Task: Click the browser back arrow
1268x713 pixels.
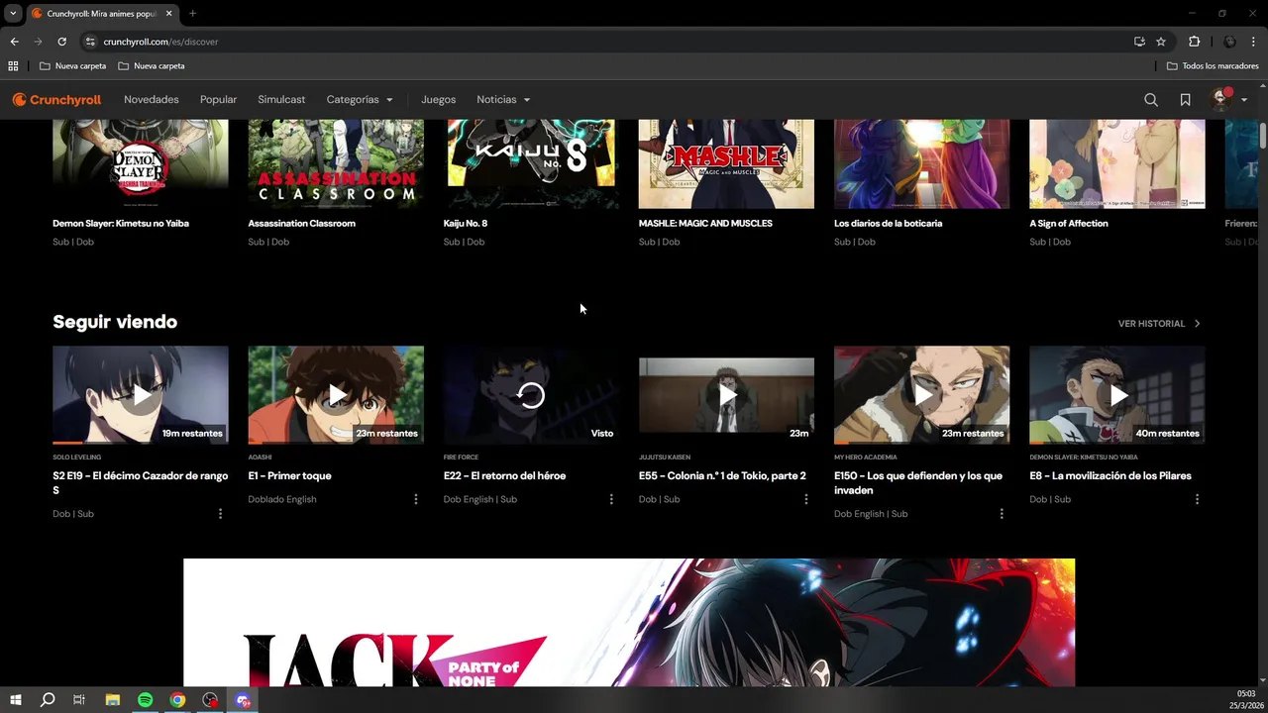Action: (x=14, y=42)
